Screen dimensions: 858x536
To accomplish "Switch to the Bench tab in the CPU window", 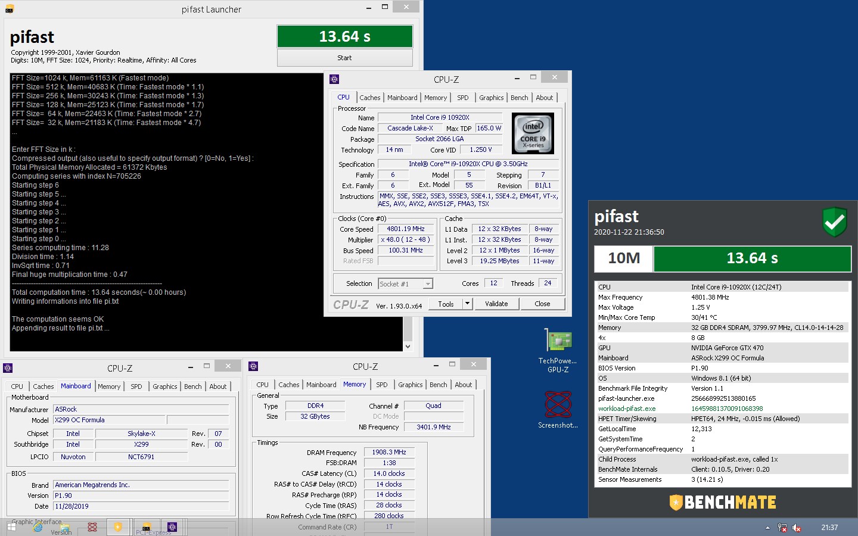I will [520, 98].
